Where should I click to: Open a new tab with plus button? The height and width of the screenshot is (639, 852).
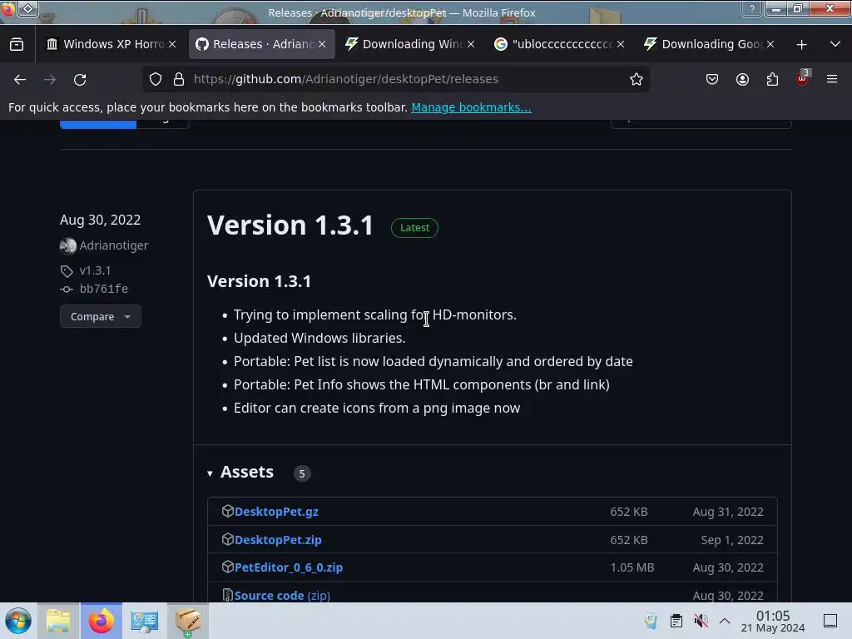[x=801, y=45]
